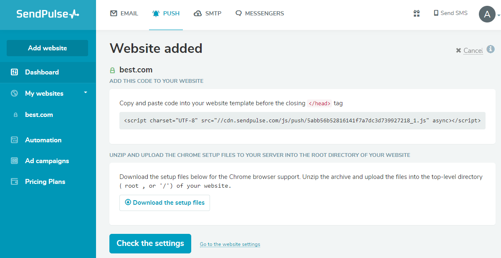This screenshot has height=258, width=501.
Task: Switch to the PUSH tab
Action: [166, 13]
